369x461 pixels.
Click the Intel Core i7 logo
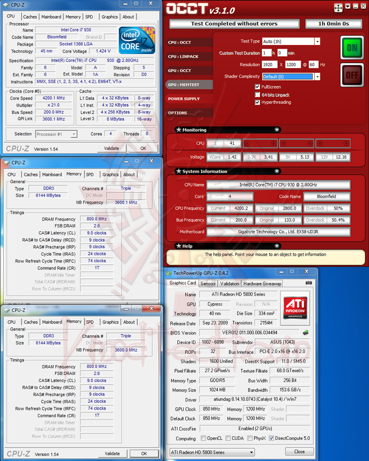coord(137,40)
